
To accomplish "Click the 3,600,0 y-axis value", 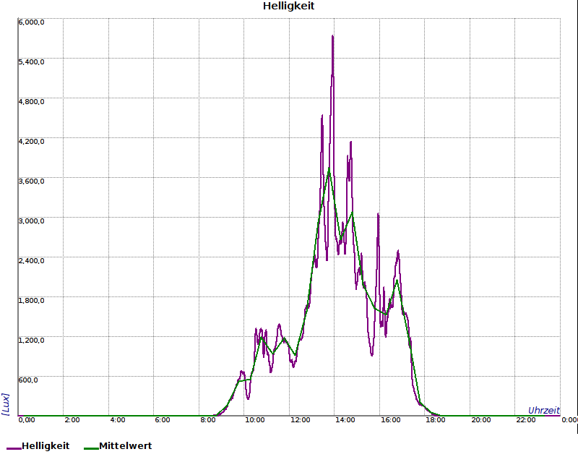I will coord(31,181).
